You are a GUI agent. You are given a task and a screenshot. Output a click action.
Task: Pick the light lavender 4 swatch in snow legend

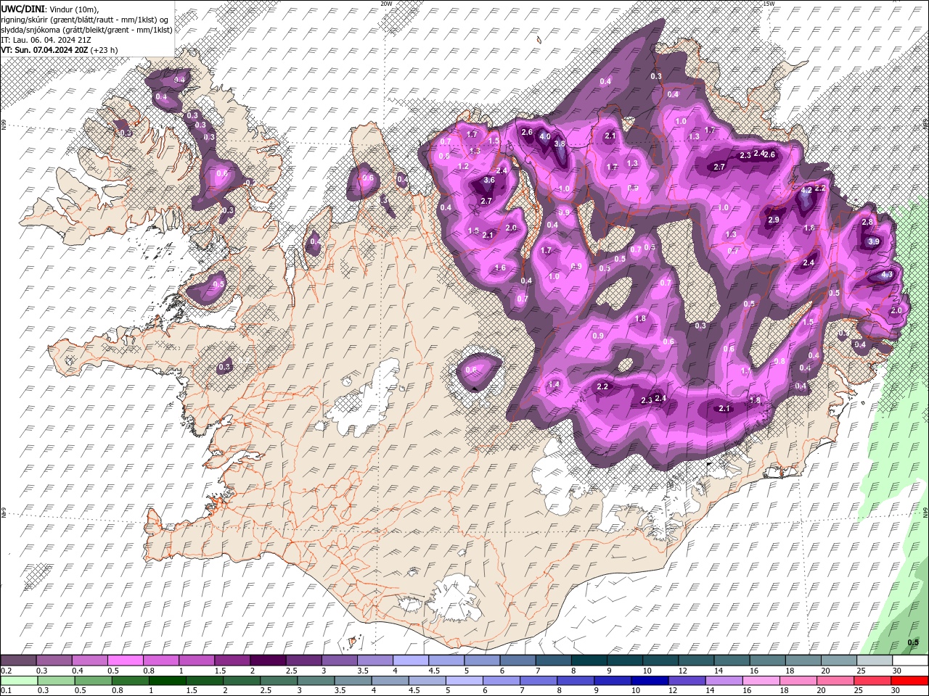pos(409,660)
